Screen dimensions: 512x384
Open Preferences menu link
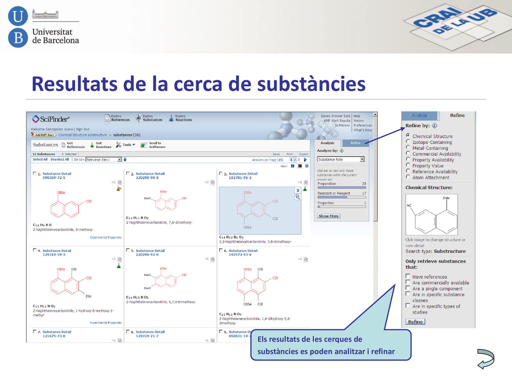(x=362, y=125)
